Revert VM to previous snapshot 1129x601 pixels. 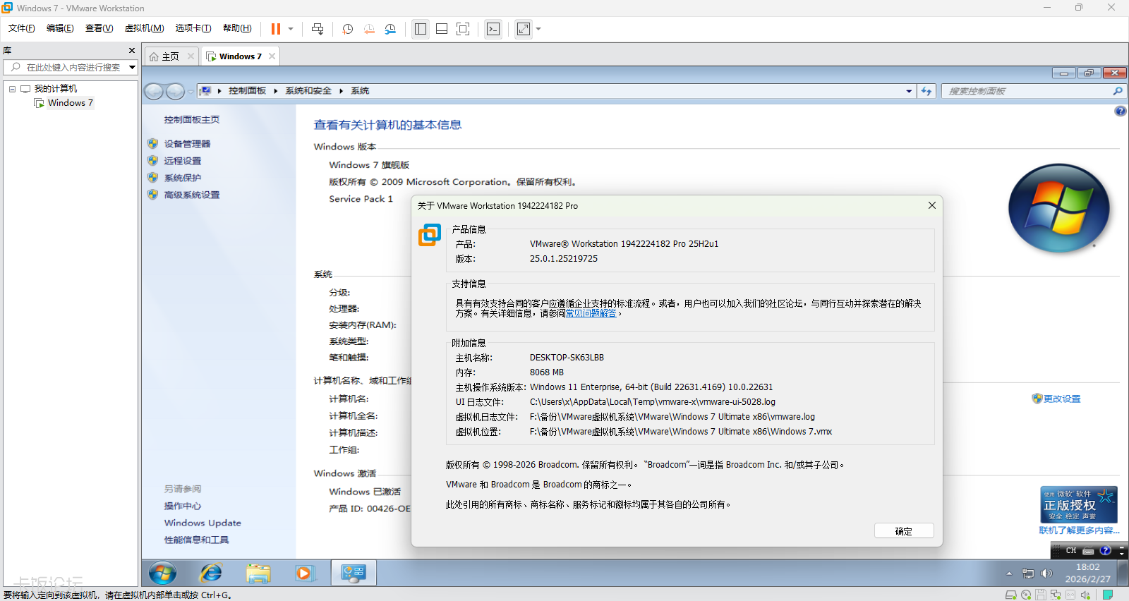(x=369, y=29)
